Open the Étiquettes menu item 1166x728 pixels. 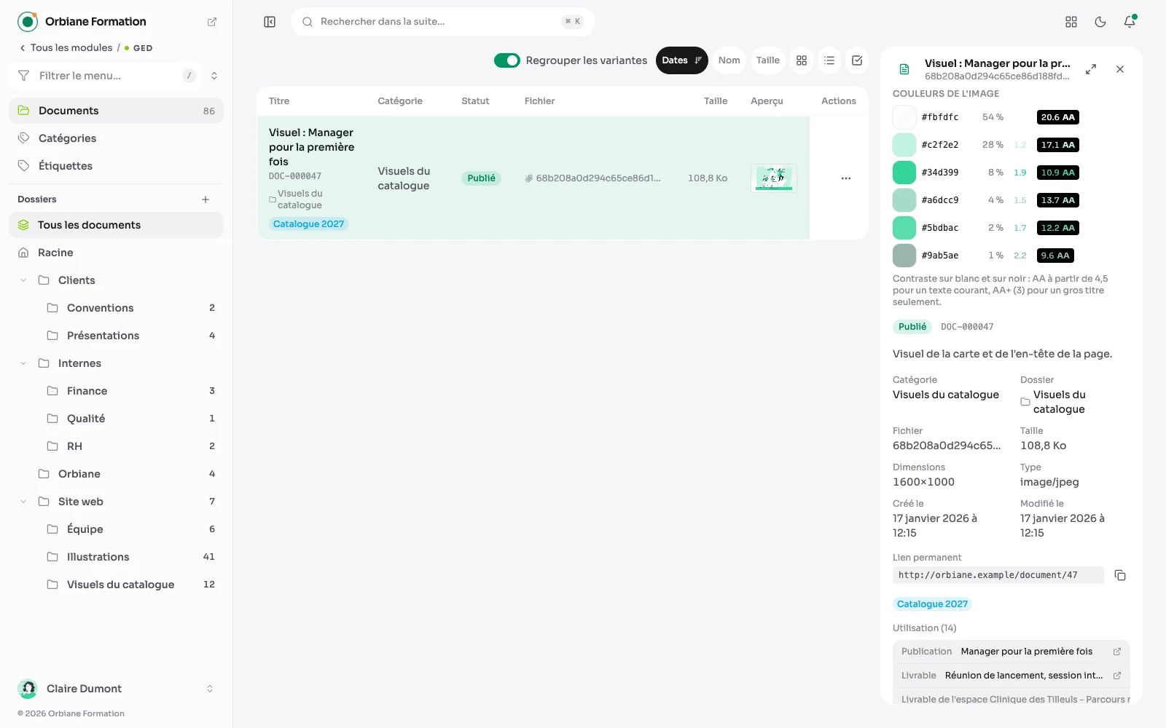pos(117,166)
